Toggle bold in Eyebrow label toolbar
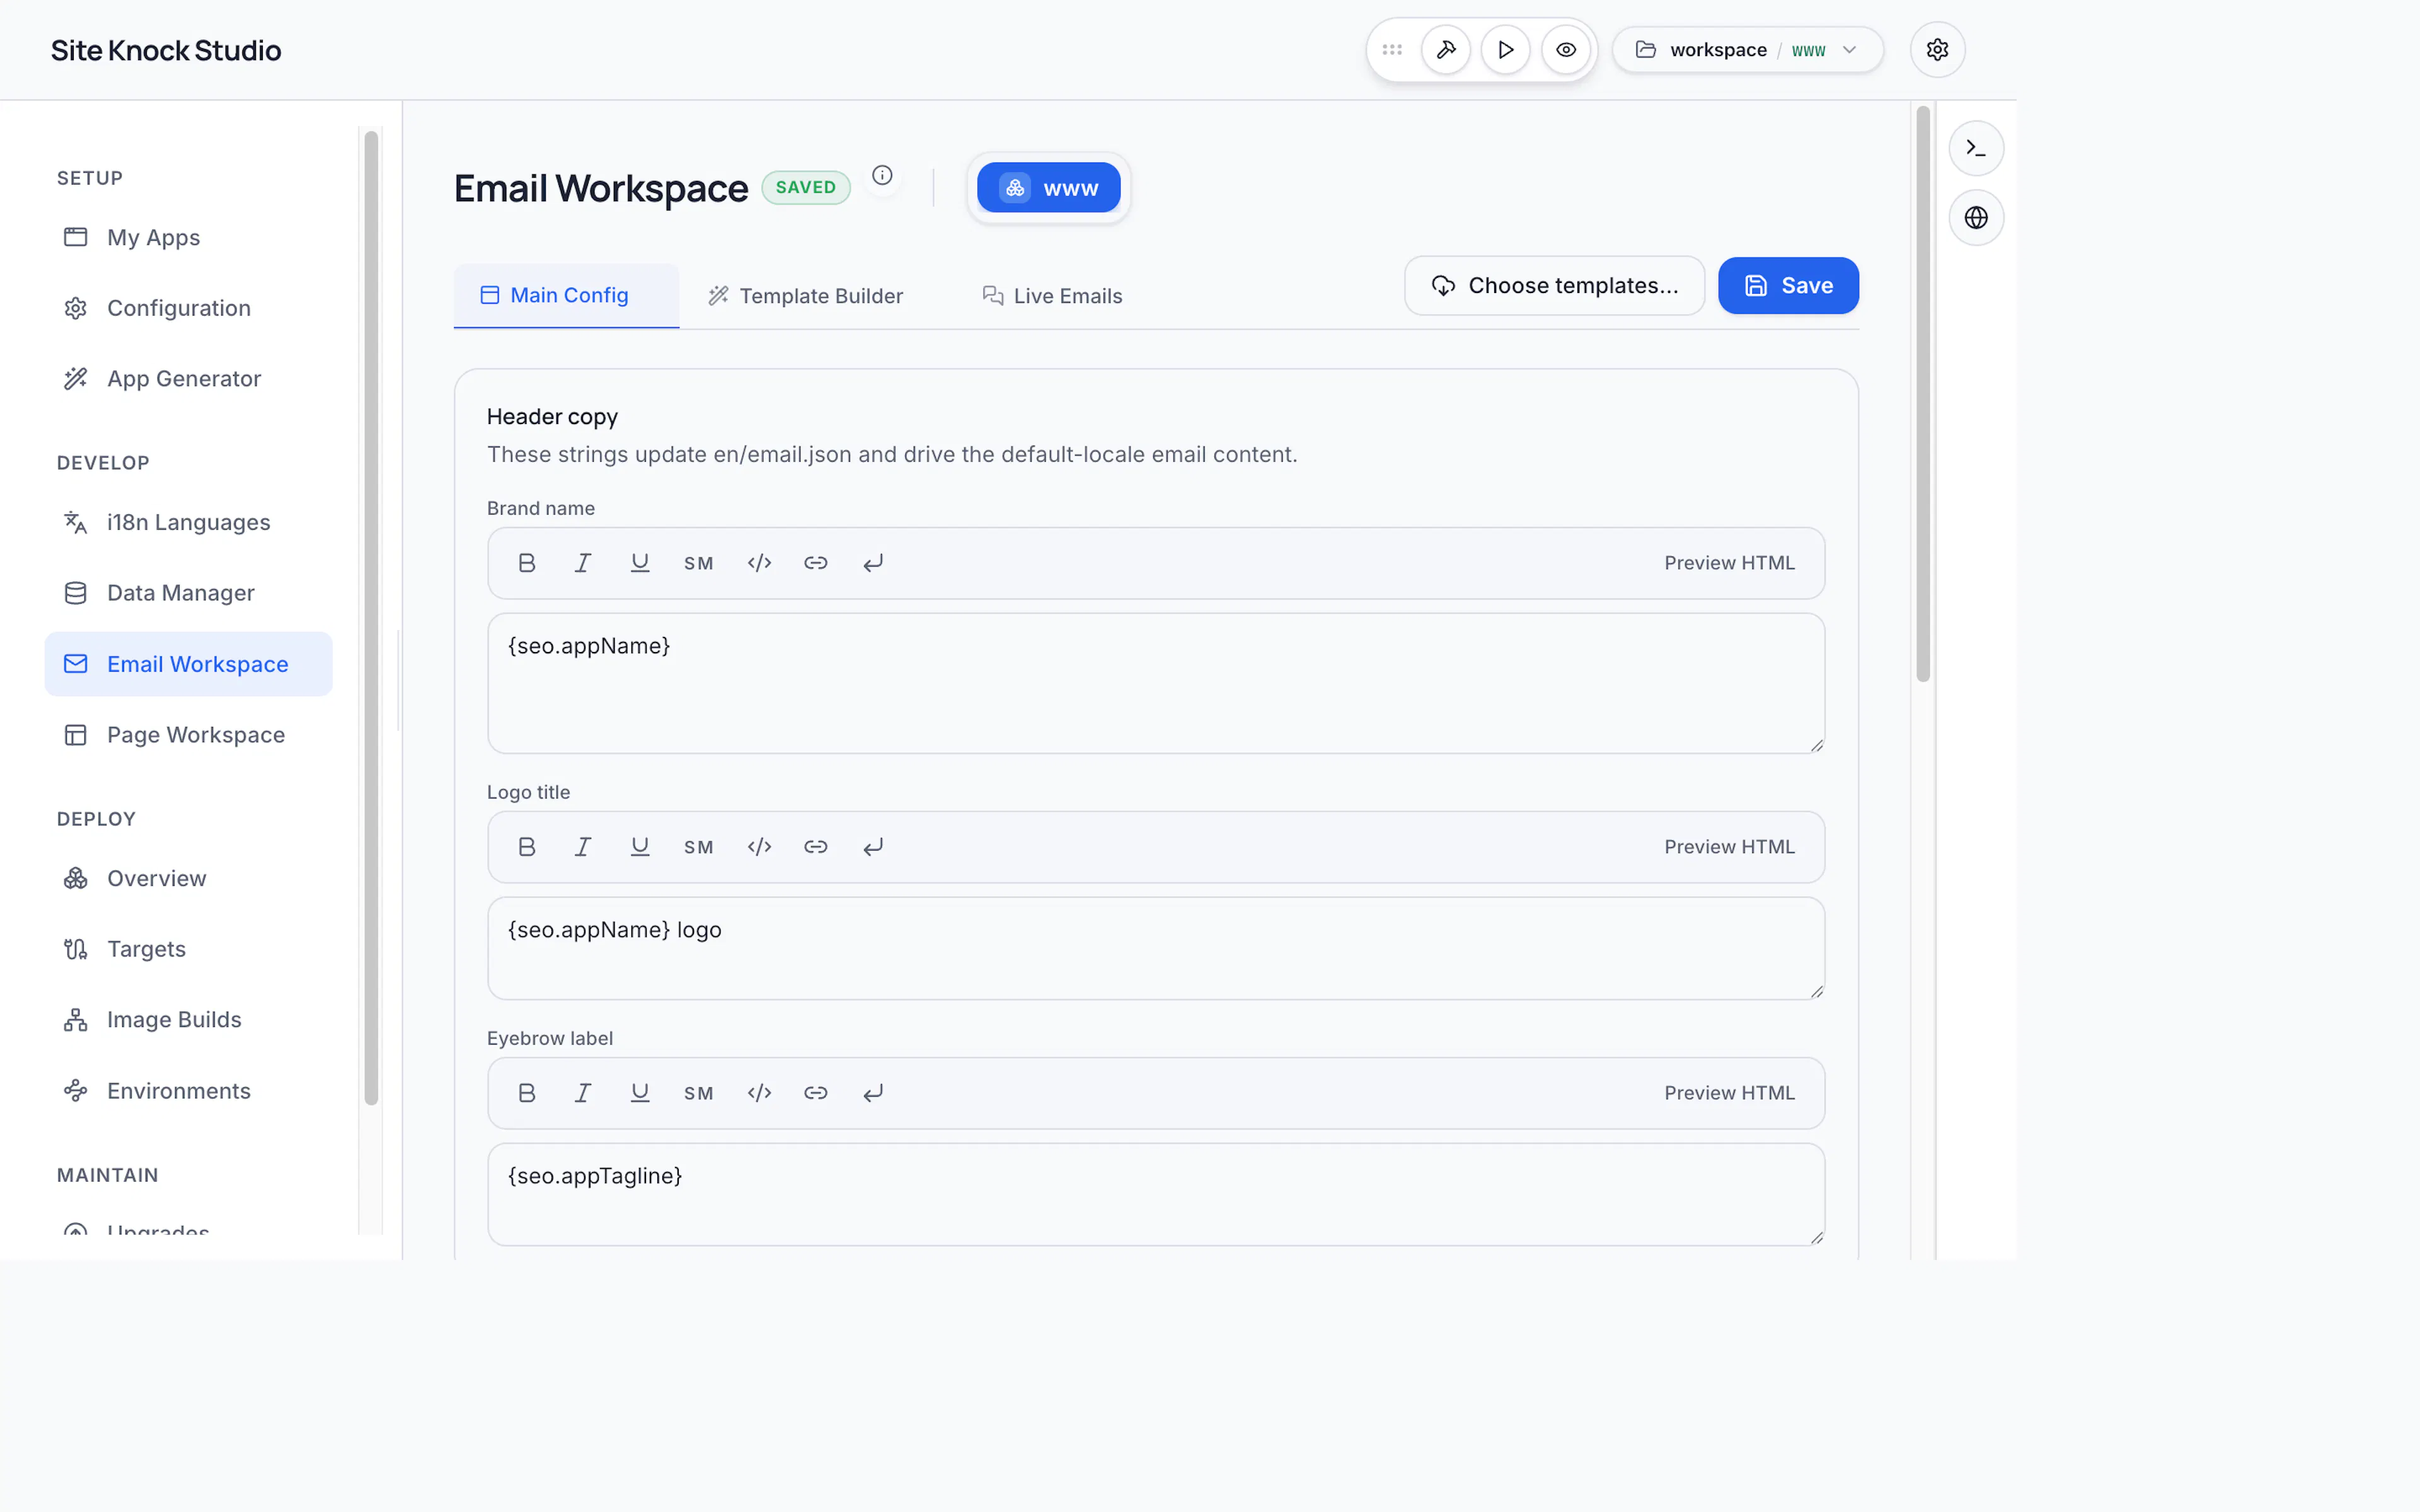2420x1512 pixels. [526, 1093]
